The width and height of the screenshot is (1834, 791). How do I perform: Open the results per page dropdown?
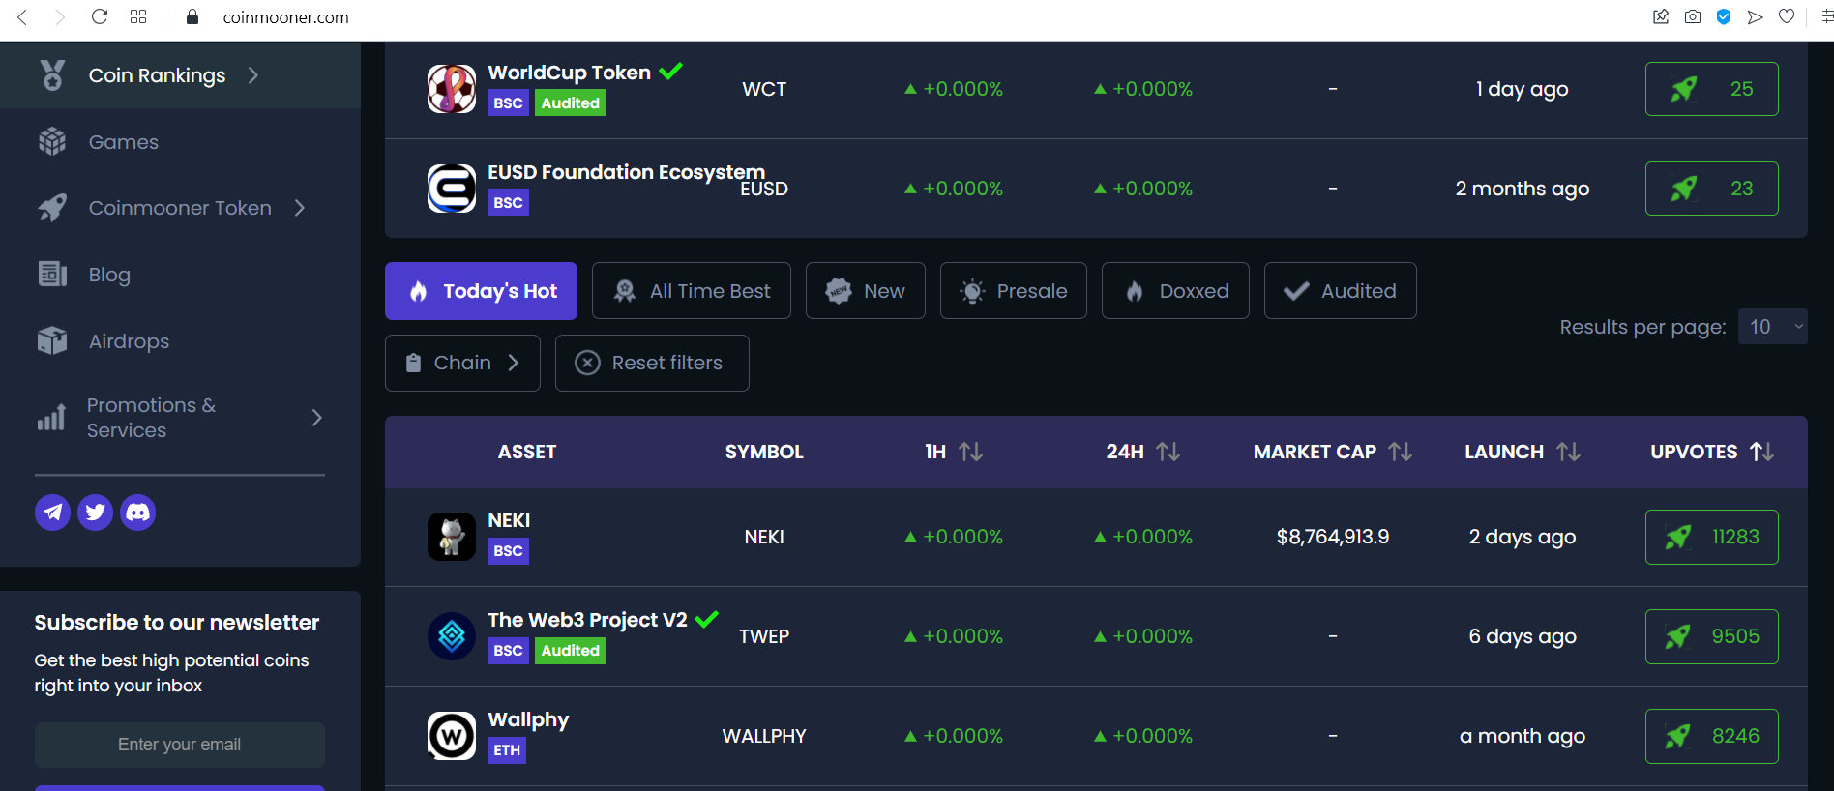click(x=1772, y=327)
